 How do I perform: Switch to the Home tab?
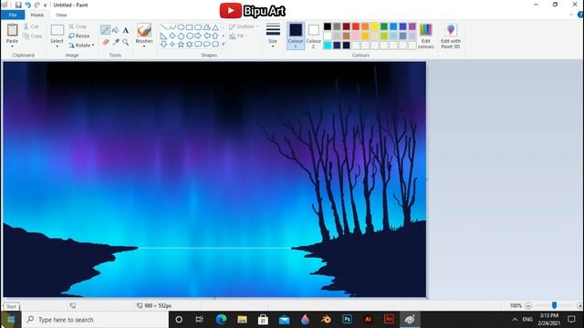(x=36, y=15)
